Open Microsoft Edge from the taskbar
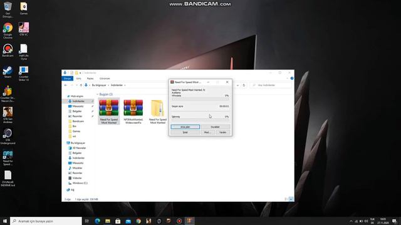Image resolution: width=401 pixels, height=225 pixels. [x=98, y=221]
